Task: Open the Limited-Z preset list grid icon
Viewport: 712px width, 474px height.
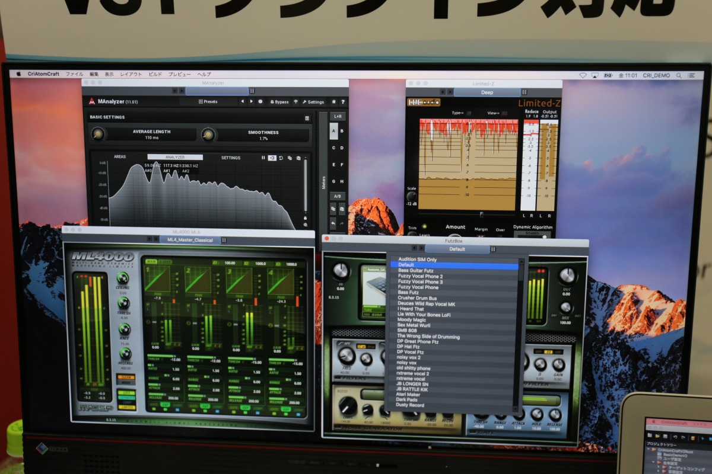Action: (x=524, y=92)
